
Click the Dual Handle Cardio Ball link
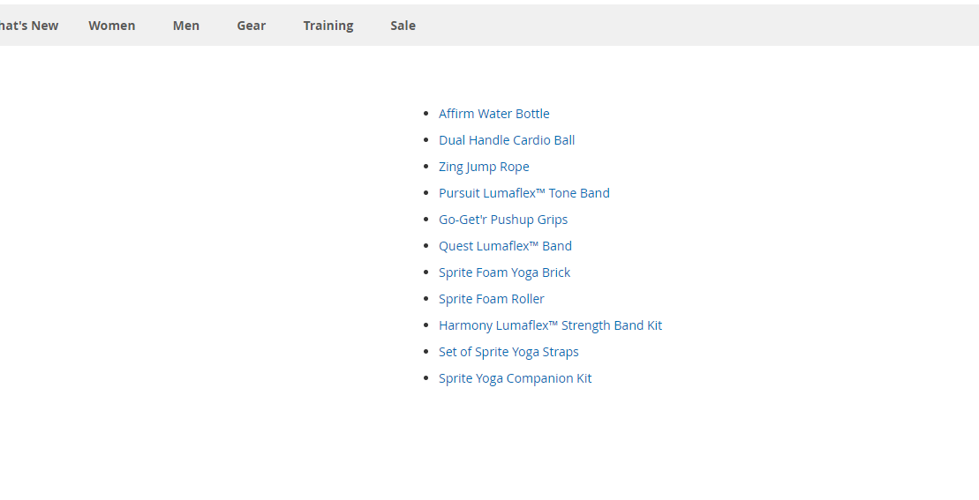pyautogui.click(x=507, y=140)
